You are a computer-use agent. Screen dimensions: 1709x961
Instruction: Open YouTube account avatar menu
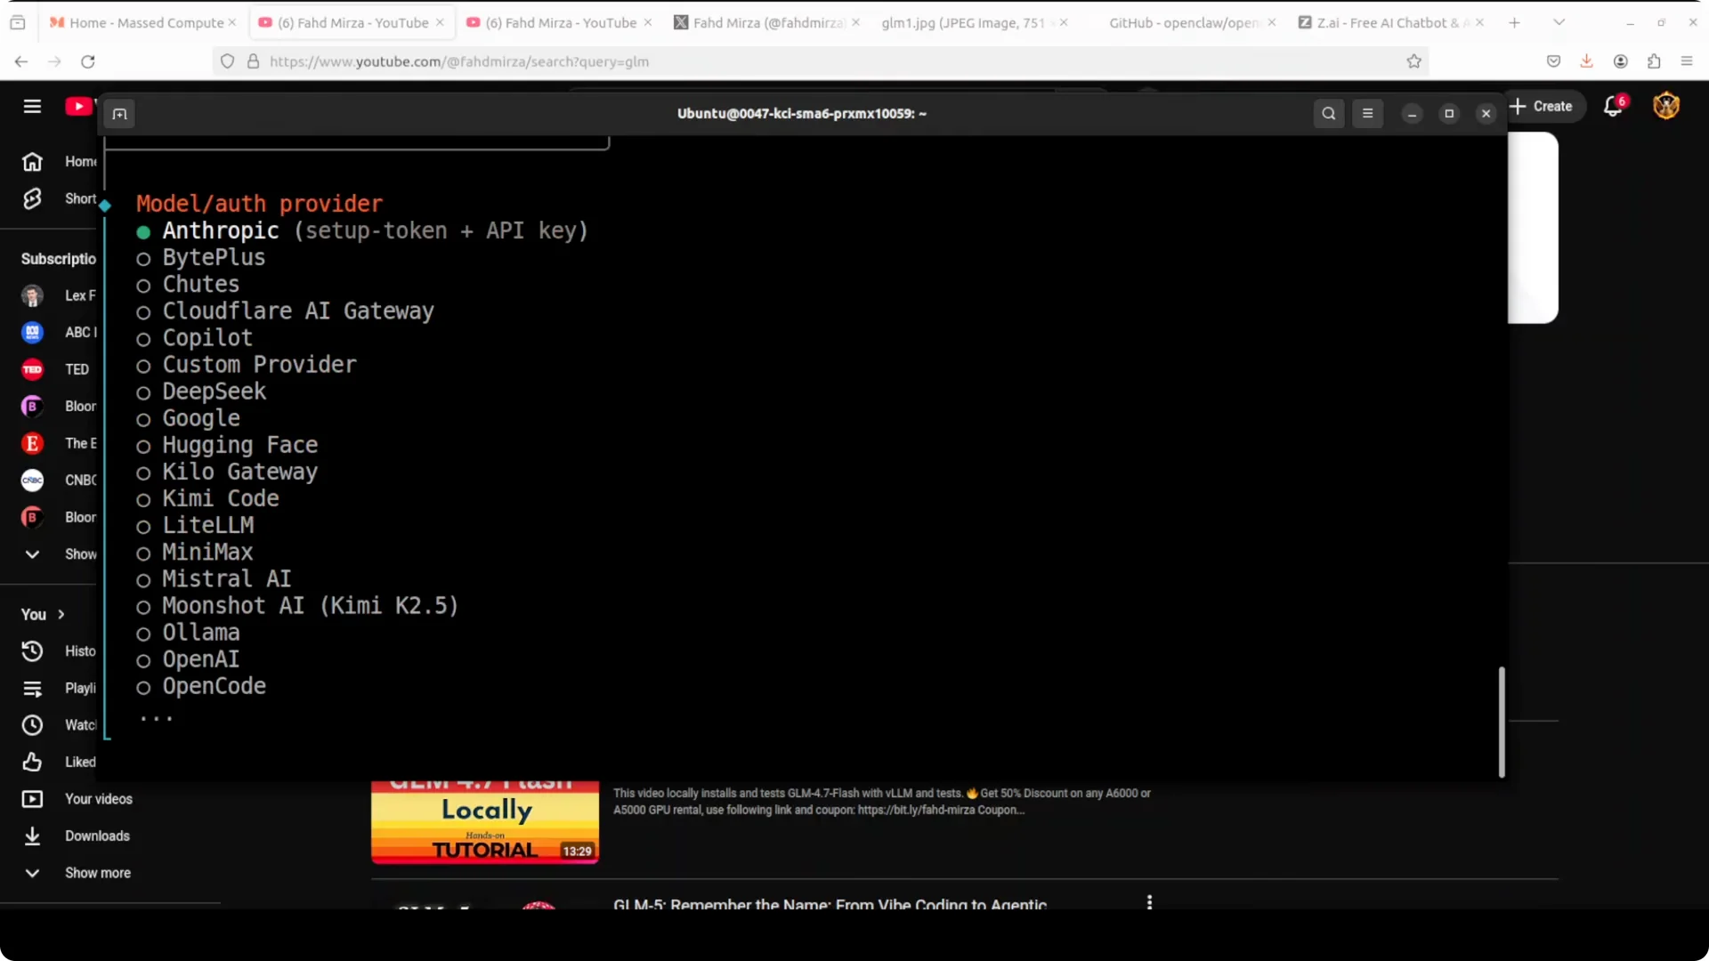tap(1666, 107)
